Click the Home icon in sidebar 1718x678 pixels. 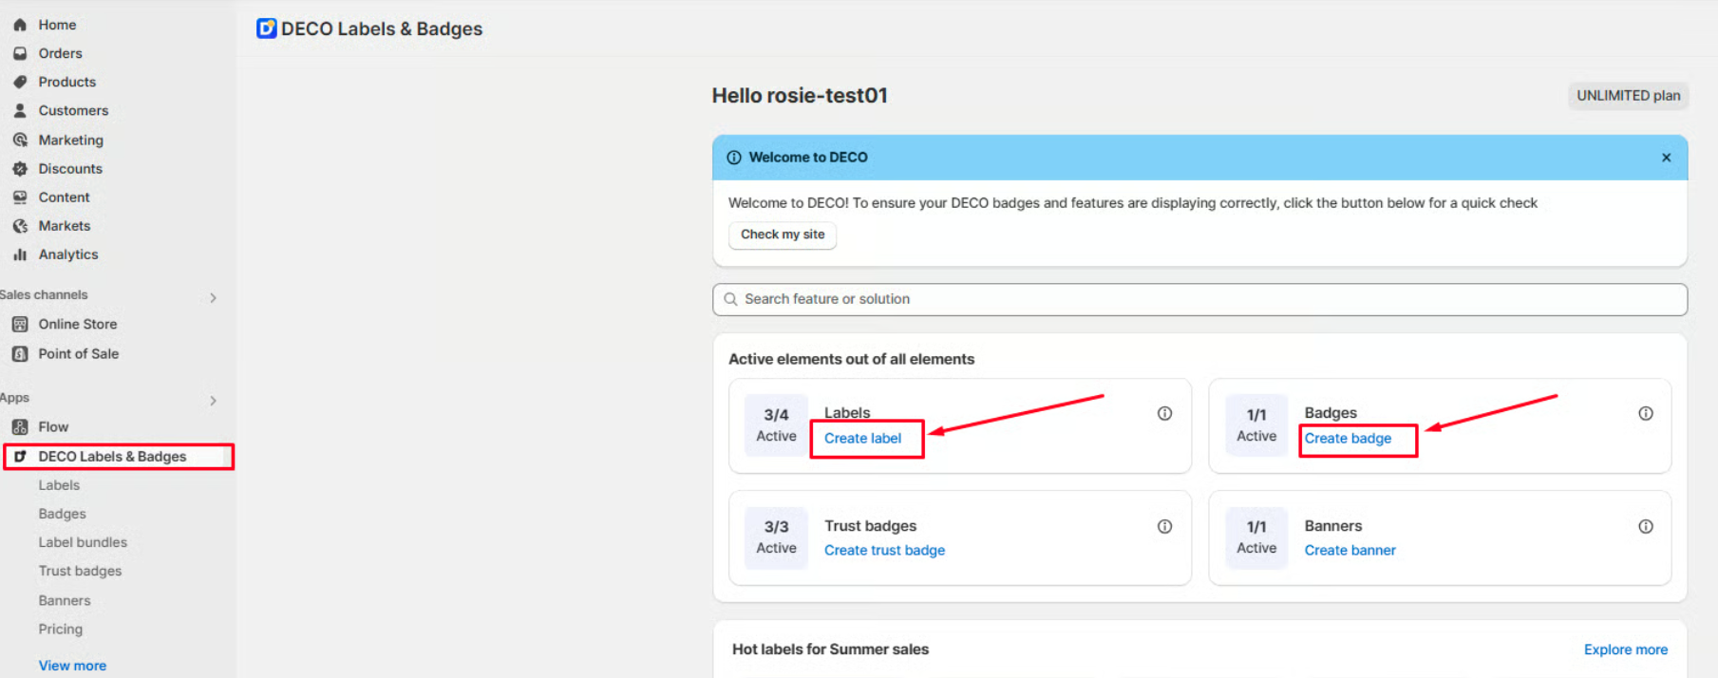20,25
